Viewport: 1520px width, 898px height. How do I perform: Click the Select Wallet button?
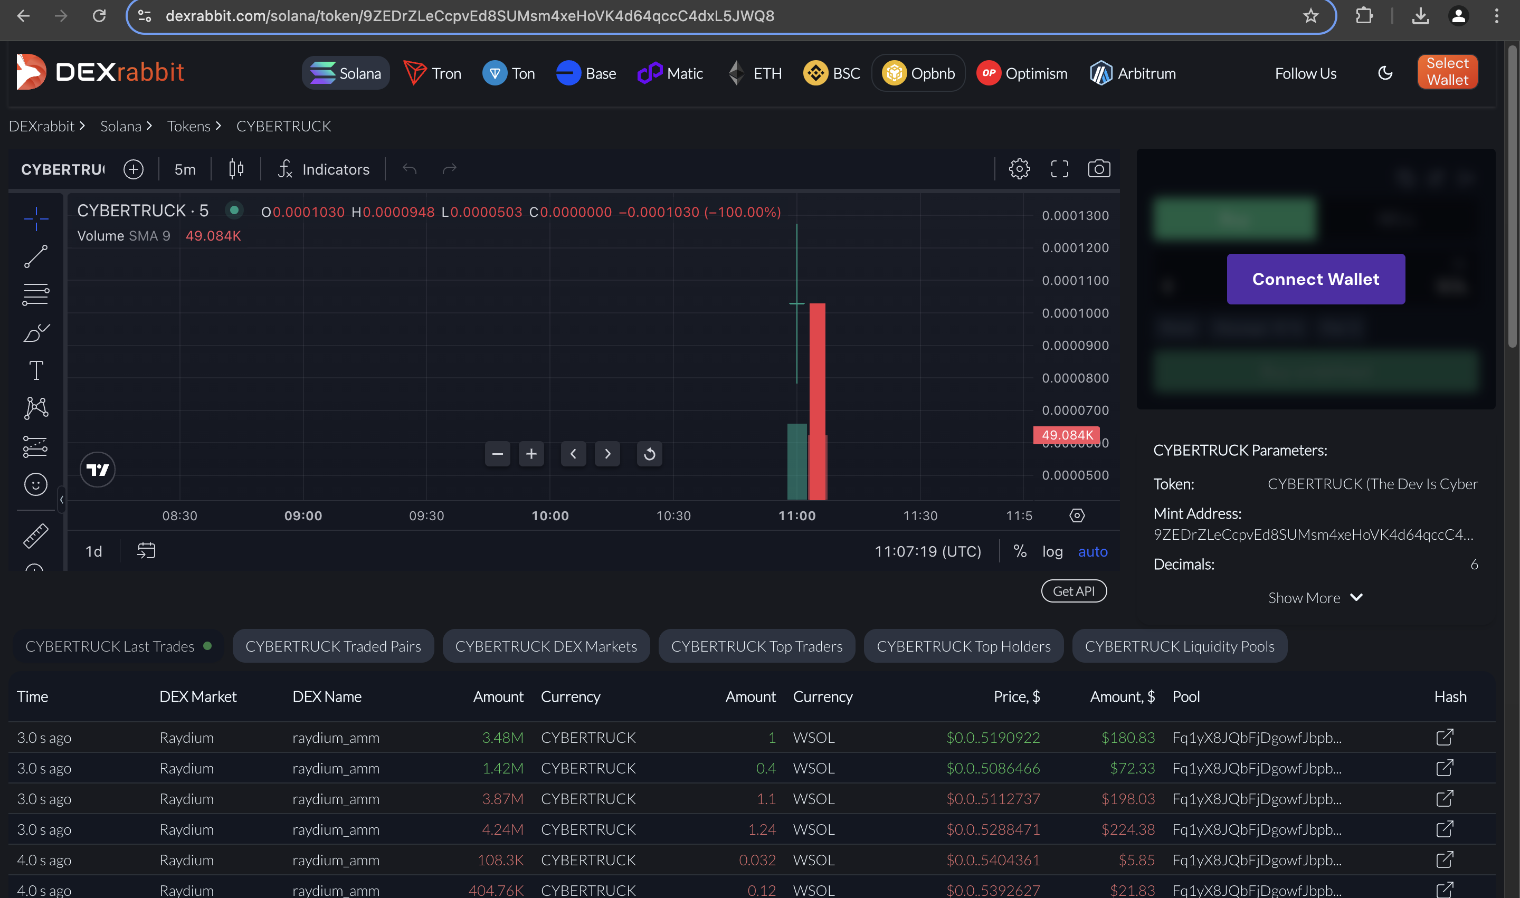pyautogui.click(x=1447, y=71)
